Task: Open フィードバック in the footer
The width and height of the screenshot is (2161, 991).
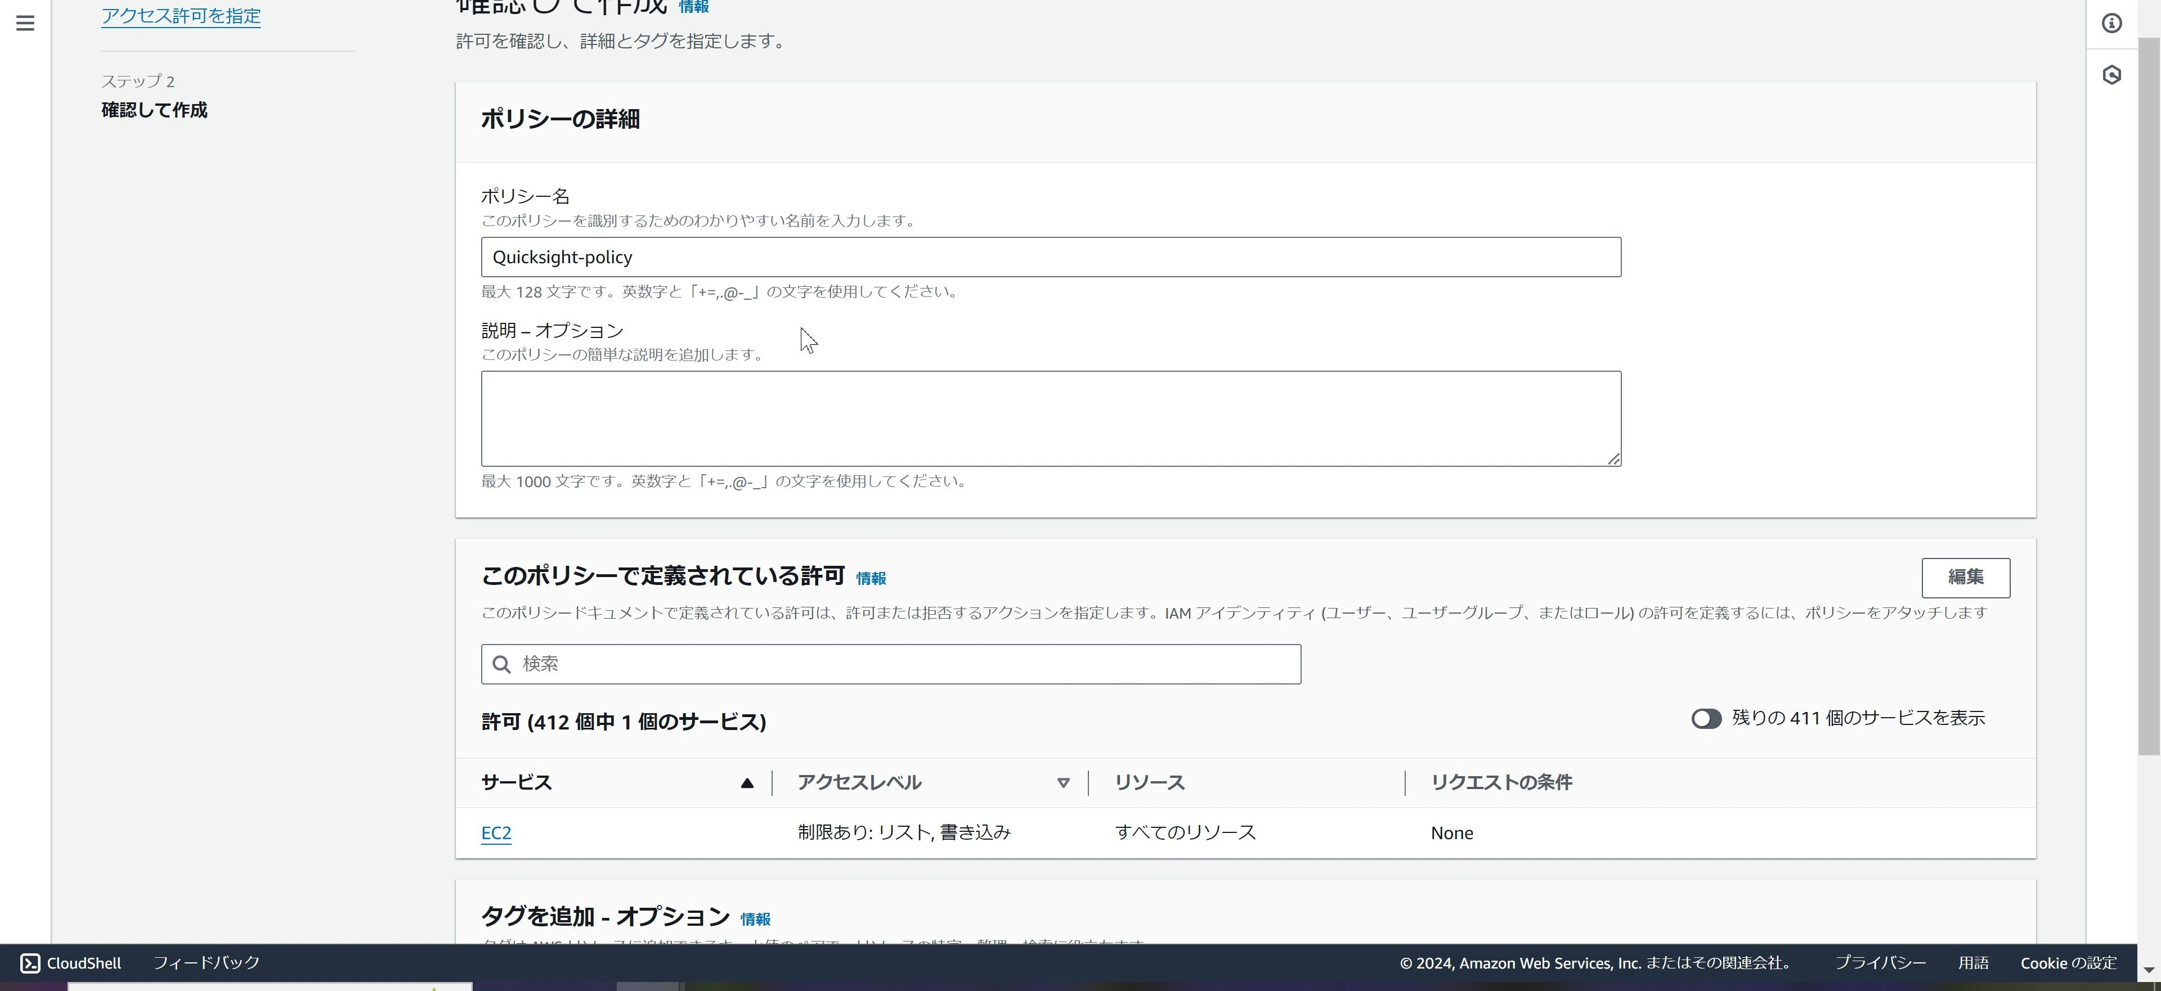Action: coord(205,962)
